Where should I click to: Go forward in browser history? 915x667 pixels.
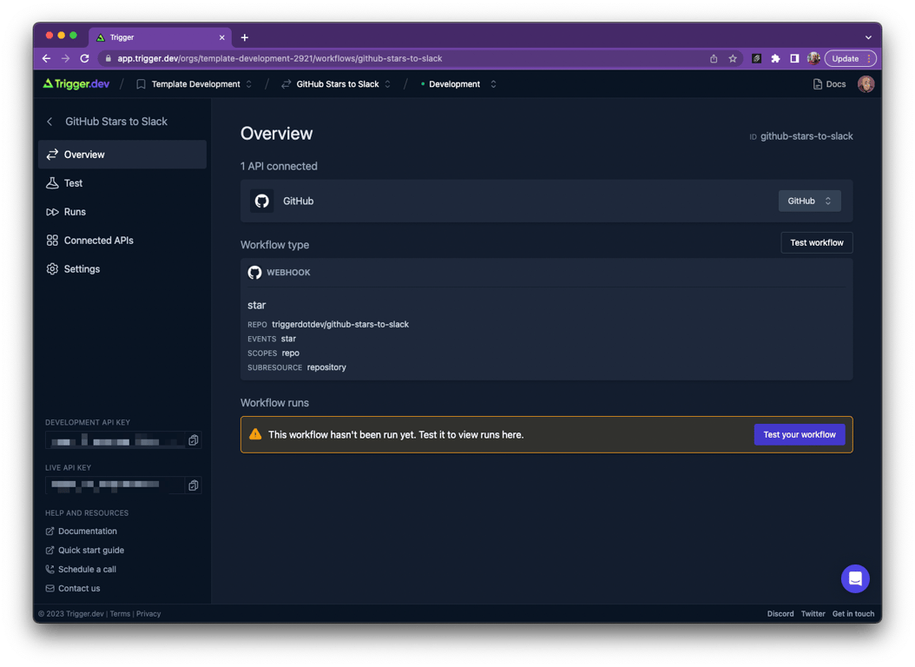point(65,58)
